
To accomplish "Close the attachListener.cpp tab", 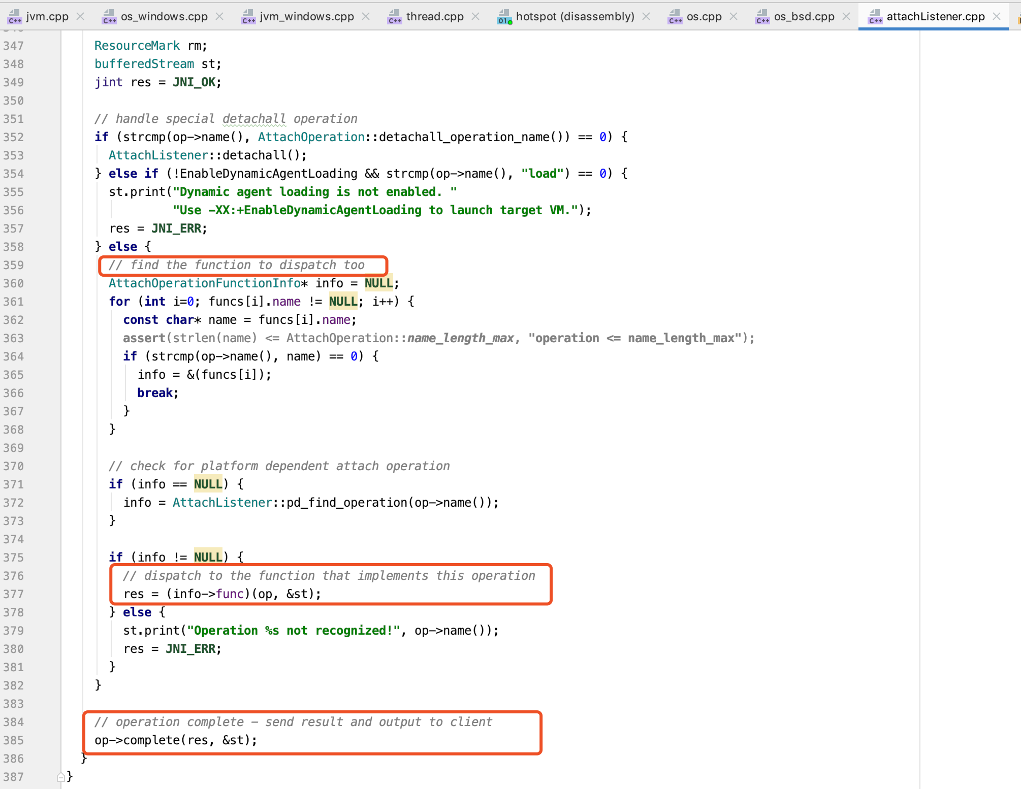I will click(997, 17).
